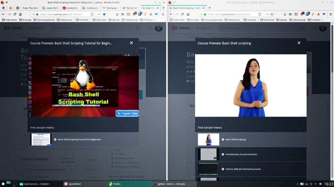This screenshot has height=187, width=334.
Task: Switch to python : micro — Konsole window
Action: coord(174,184)
